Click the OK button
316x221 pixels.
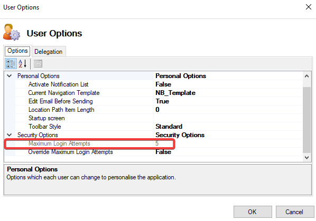[x=253, y=212]
